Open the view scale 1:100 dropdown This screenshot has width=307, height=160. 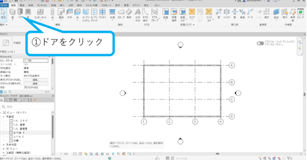tap(64, 154)
